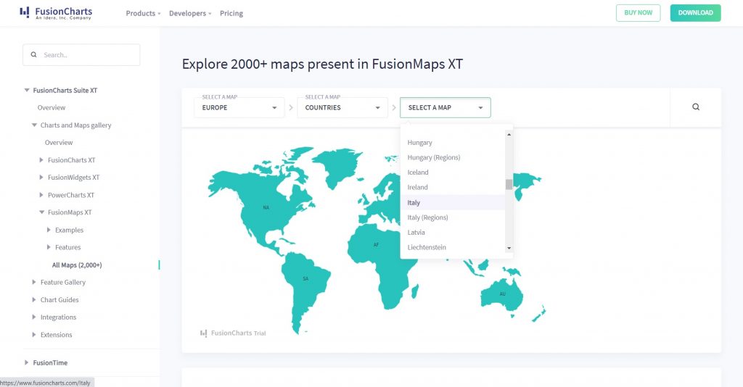Open the COUNTRIES map dropdown

coord(342,107)
